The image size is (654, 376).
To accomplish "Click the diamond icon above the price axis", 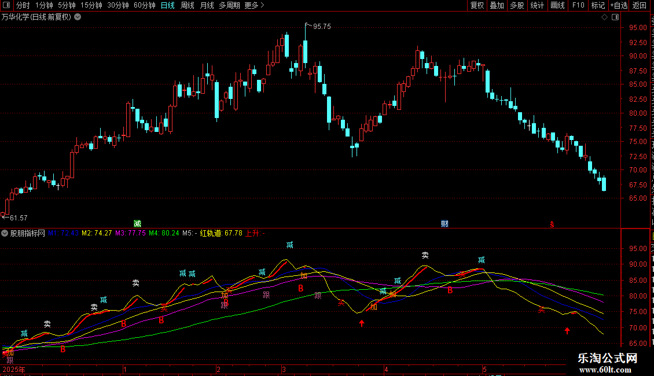I will point(604,17).
